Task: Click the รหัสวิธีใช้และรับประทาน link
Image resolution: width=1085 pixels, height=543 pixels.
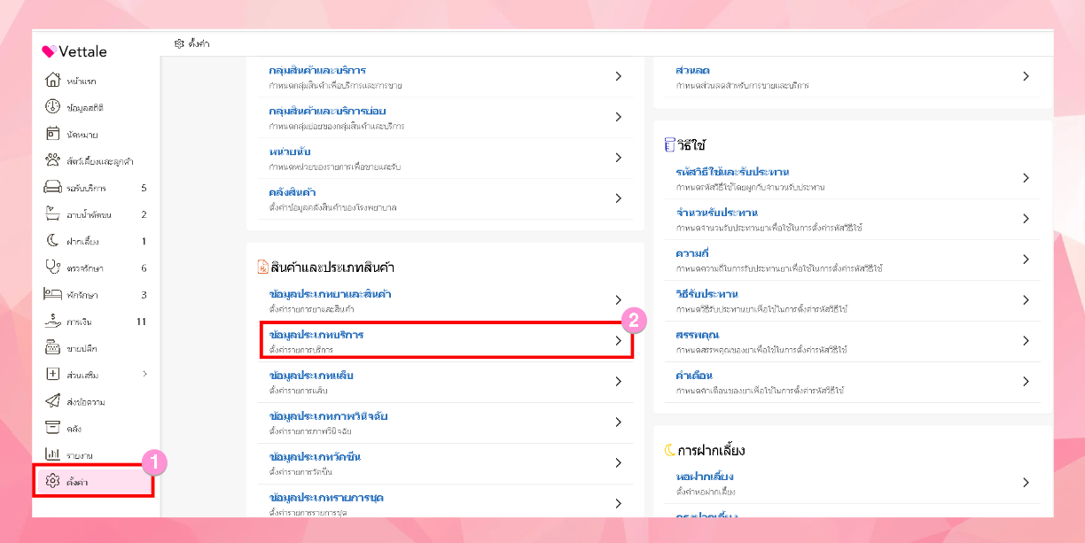Action: pyautogui.click(x=732, y=172)
